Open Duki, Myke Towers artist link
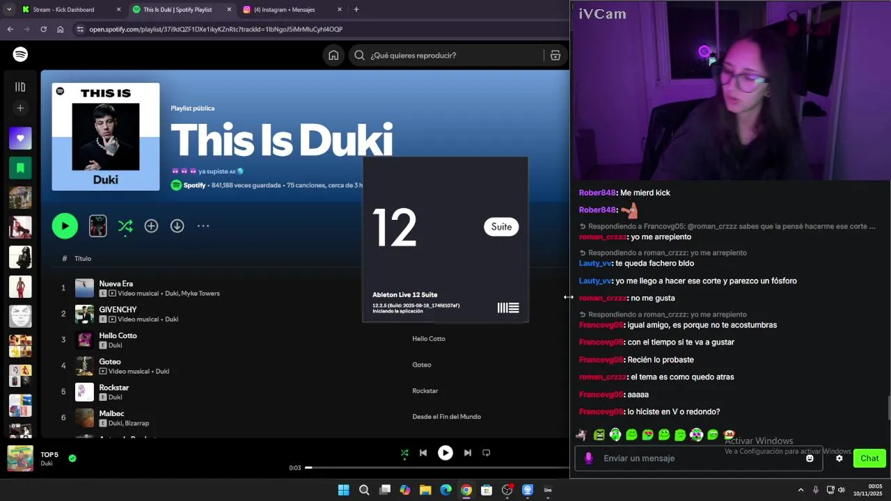Viewport: 891px width, 501px height. click(191, 294)
